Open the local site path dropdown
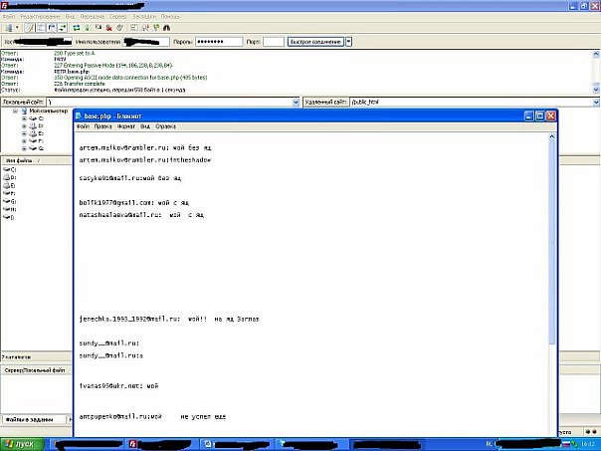Viewport: 601px width, 451px height. (295, 102)
